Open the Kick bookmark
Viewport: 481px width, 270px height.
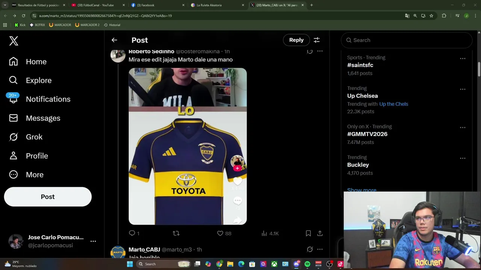coord(20,25)
